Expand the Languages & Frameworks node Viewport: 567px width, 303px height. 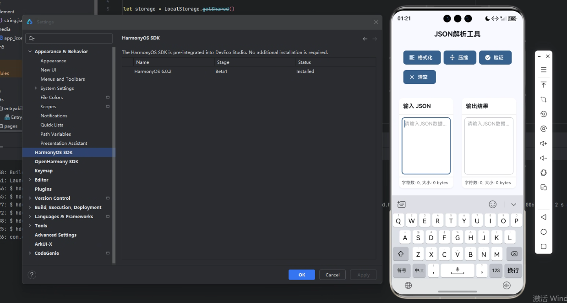click(x=30, y=216)
